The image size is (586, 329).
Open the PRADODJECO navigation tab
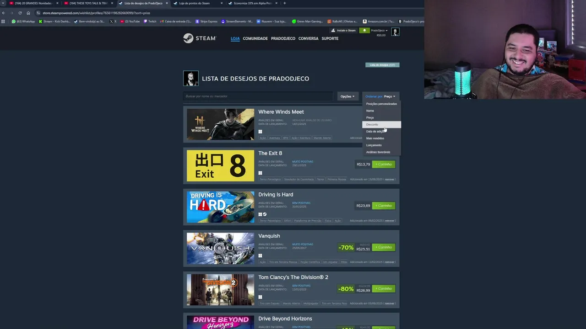(283, 38)
